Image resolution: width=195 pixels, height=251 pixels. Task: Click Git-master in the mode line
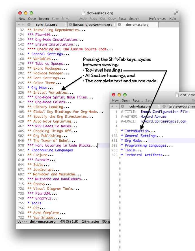click(90, 222)
